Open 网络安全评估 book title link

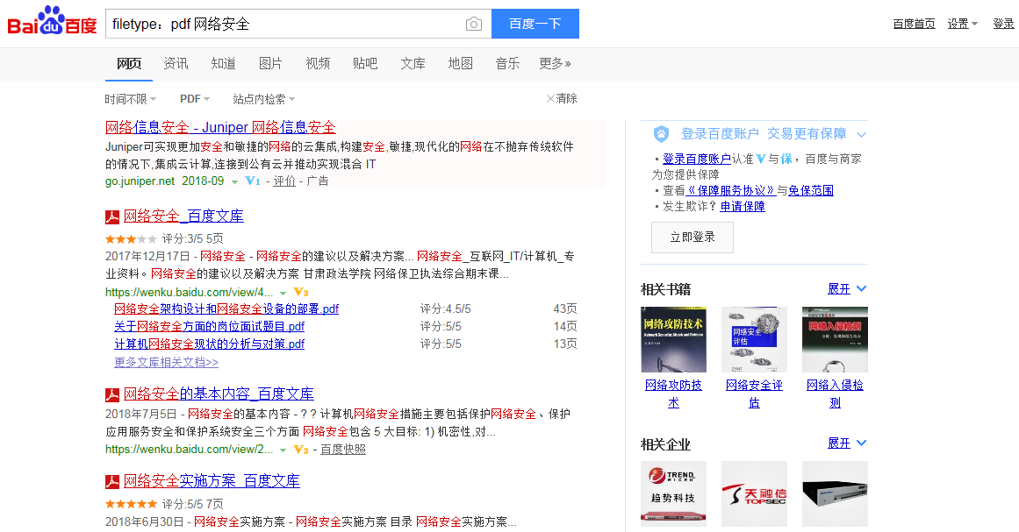754,394
